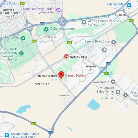Open the Serena Bella Casa gray marker

click(113, 43)
